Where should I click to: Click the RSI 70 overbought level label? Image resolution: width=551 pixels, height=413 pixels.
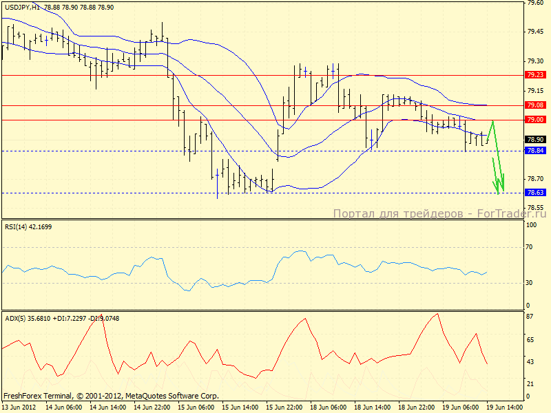tap(531, 247)
